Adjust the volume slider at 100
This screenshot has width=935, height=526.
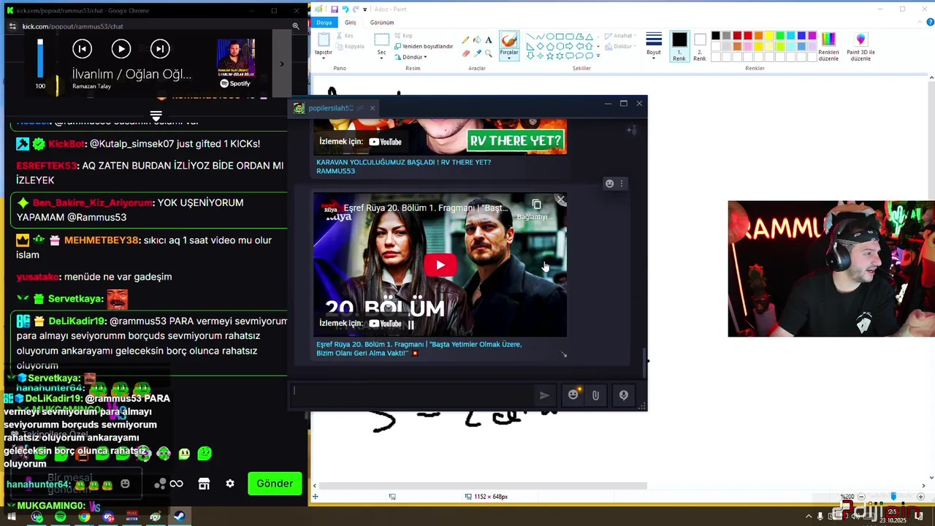[x=40, y=58]
